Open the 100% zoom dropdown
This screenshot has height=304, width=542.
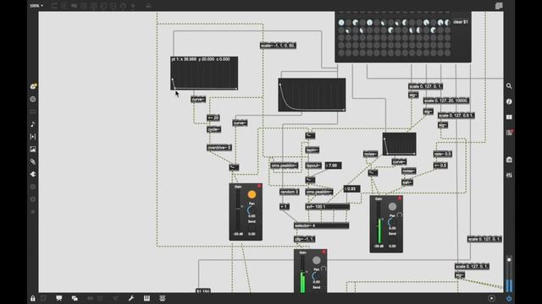(x=36, y=6)
